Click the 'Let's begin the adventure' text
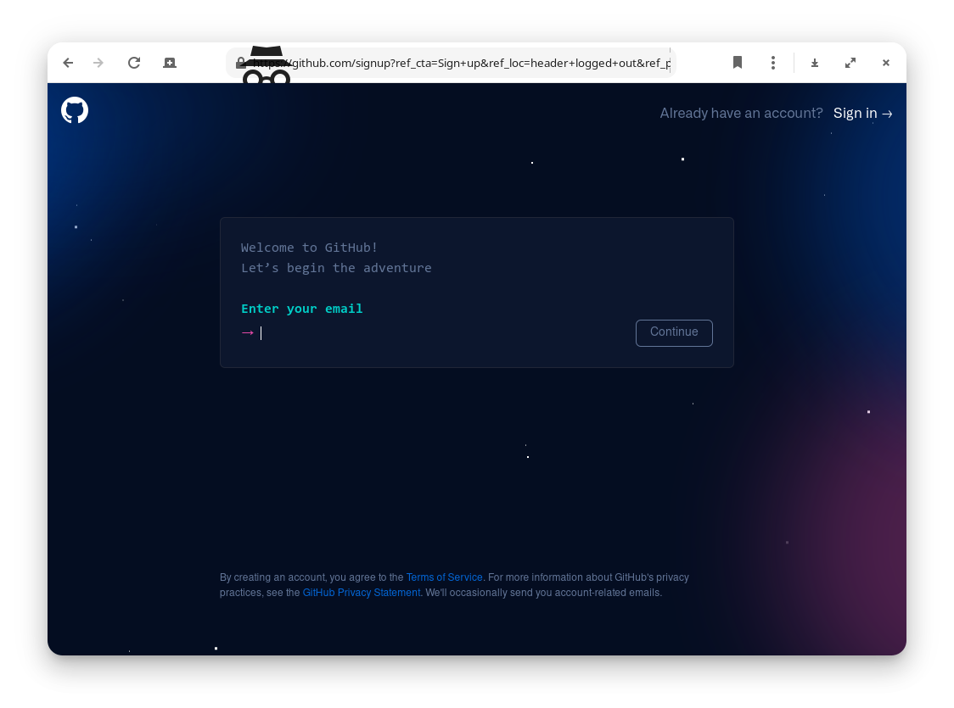 click(336, 268)
